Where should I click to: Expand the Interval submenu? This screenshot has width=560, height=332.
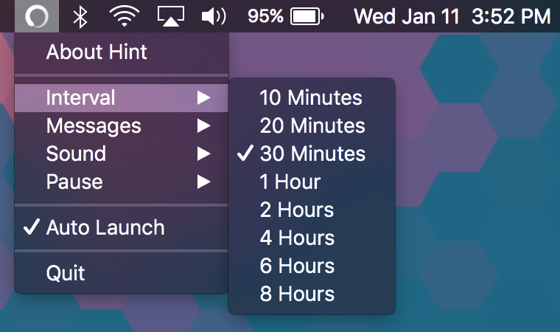[122, 97]
